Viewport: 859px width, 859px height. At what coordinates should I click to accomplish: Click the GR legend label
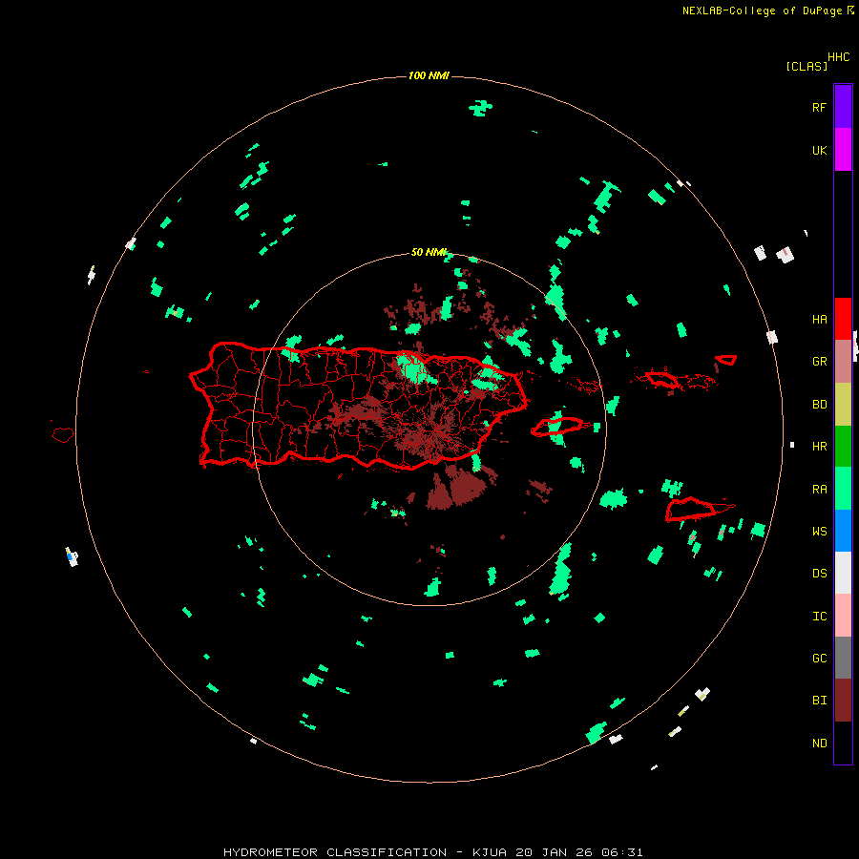(x=819, y=362)
